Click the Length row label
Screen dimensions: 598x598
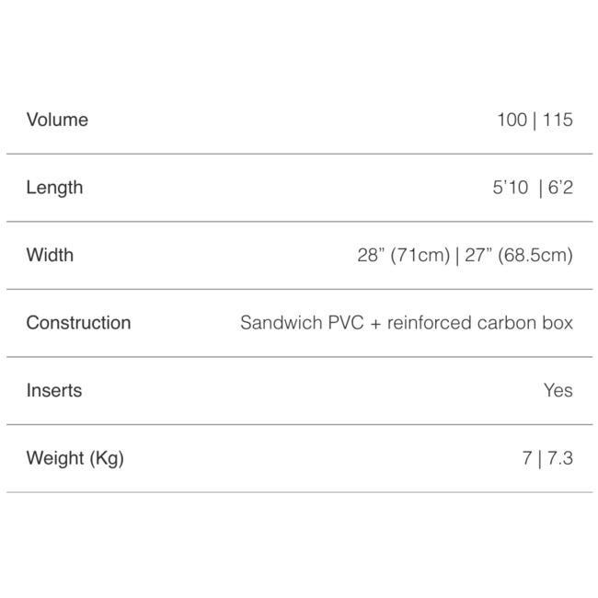point(54,188)
